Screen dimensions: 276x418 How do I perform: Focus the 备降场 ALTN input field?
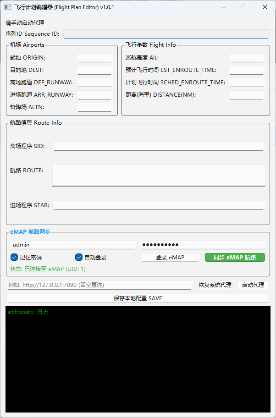(x=94, y=107)
